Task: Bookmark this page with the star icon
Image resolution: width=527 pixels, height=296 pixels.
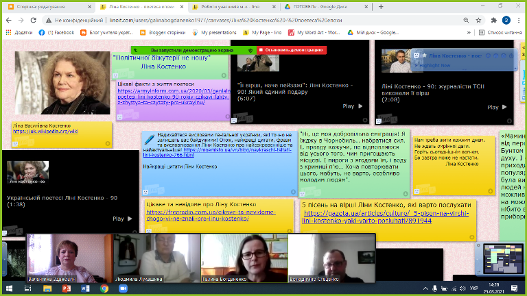Action: 478,20
